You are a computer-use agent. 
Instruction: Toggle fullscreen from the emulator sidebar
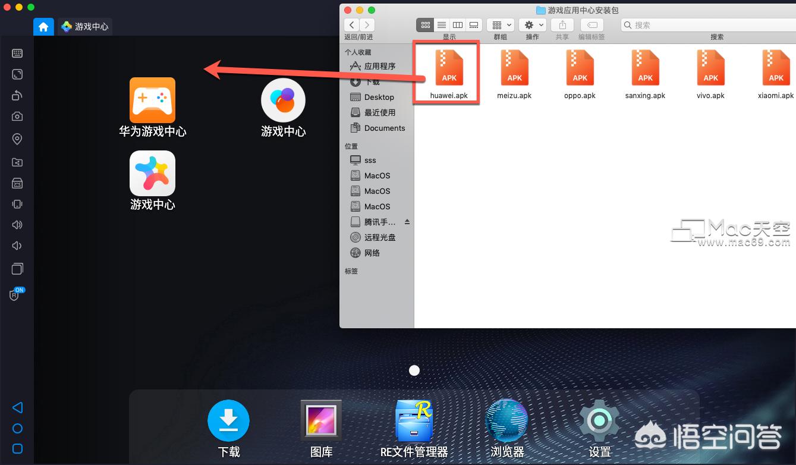17,74
